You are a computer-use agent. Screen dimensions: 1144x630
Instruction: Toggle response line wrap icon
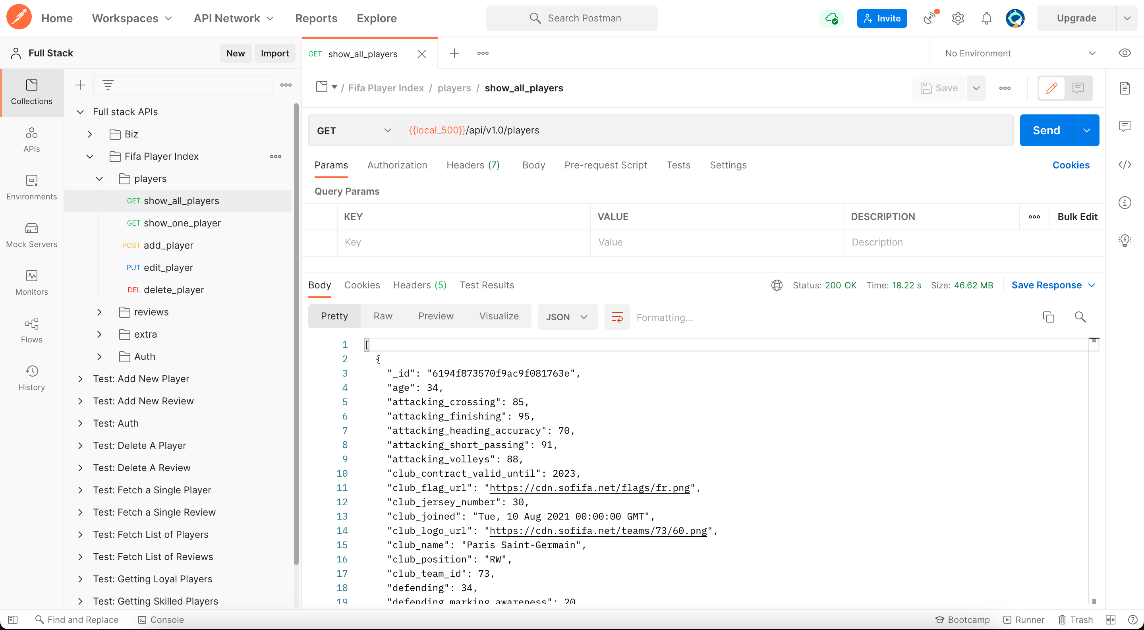[x=617, y=317]
